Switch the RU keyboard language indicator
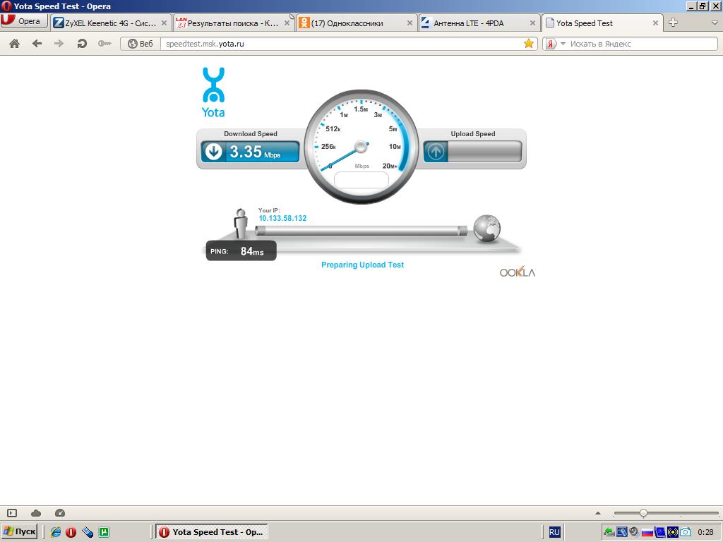This screenshot has width=723, height=542. pos(554,532)
